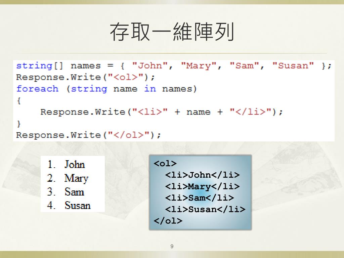Select the "Sam" string in the array declaration
The width and height of the screenshot is (344, 258).
point(245,66)
